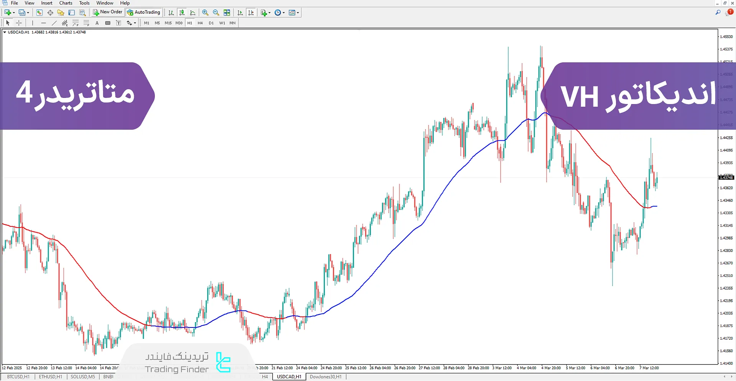Select the trendline drawing tool
Image resolution: width=736 pixels, height=381 pixels.
point(54,23)
